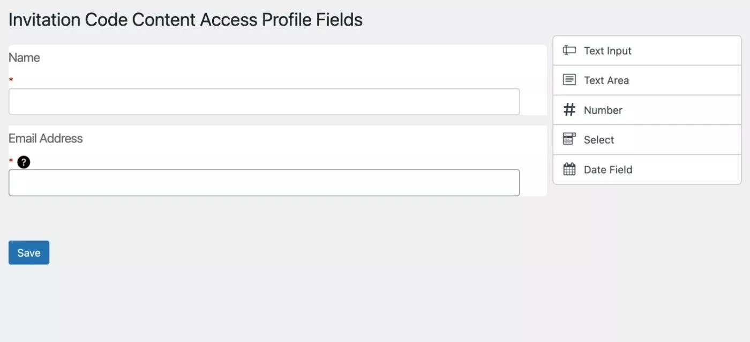Image resolution: width=750 pixels, height=342 pixels.
Task: Click the Name required asterisk
Action: (11, 80)
